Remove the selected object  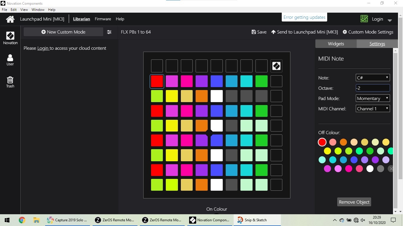[354, 202]
